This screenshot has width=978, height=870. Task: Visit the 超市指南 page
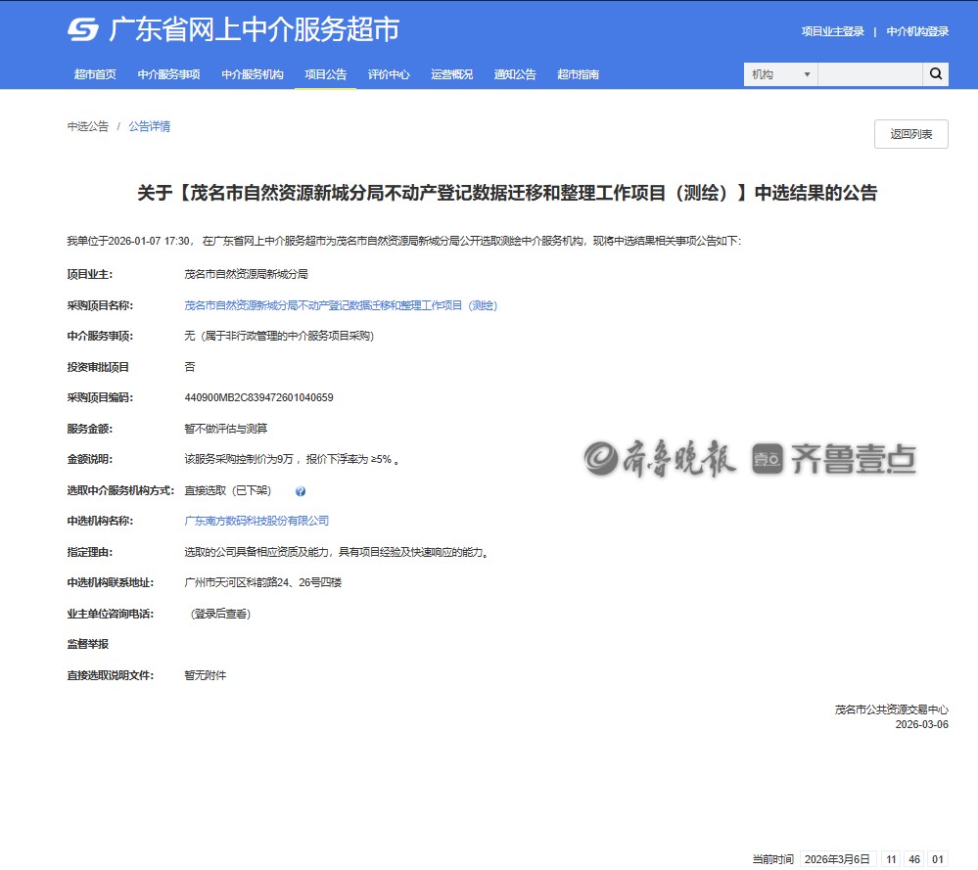click(578, 74)
